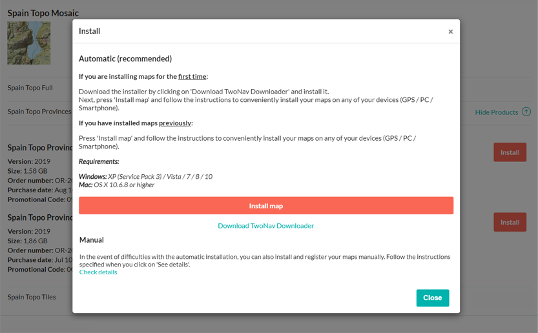Expand the Spain Topo Full row

(30, 88)
